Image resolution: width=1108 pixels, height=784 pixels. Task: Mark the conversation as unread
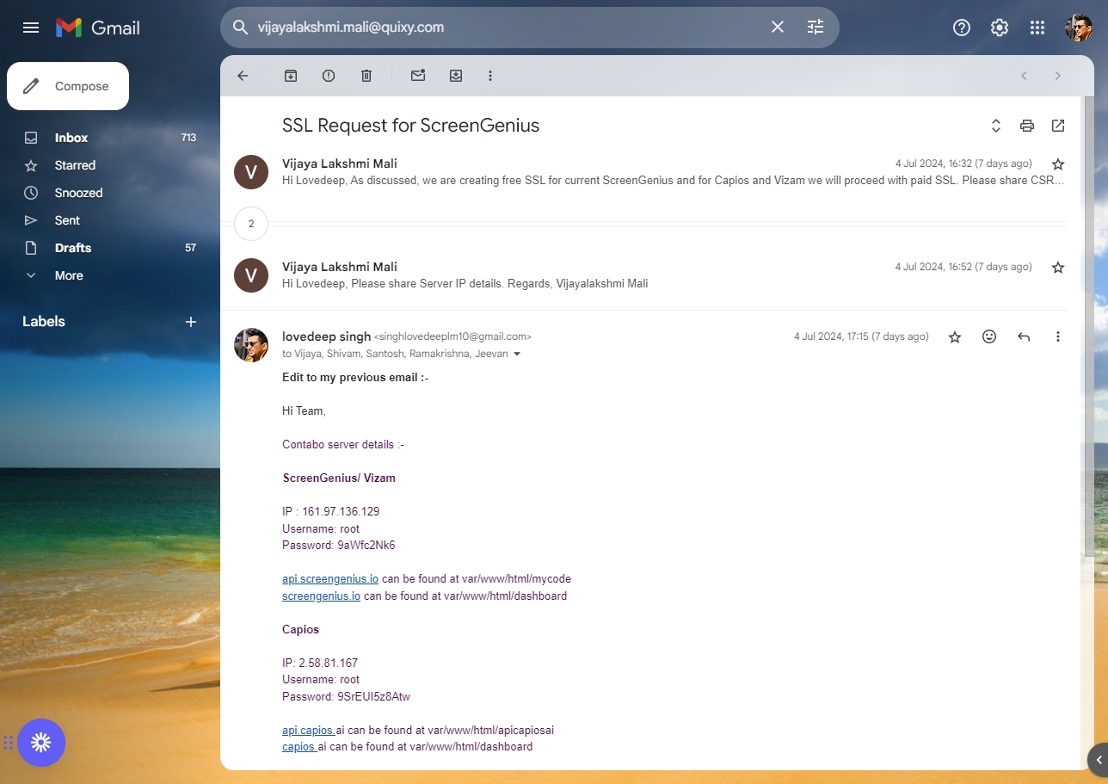point(418,76)
